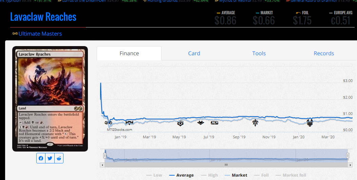Viewport: 357px width, 180px height.
Task: Click the Modern Horizons set marker on the chart
Action: click(201, 123)
